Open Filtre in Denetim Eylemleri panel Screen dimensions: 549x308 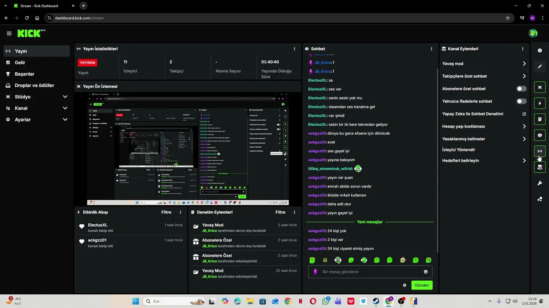[280, 212]
